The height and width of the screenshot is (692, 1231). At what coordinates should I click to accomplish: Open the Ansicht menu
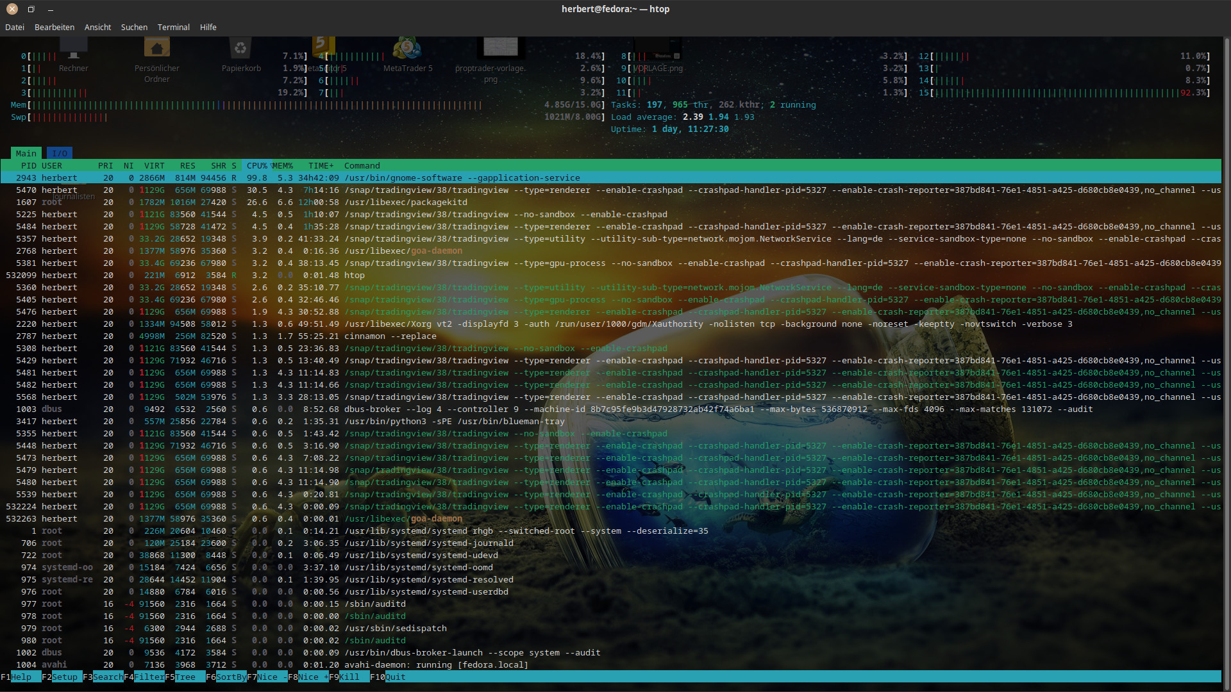tap(97, 27)
